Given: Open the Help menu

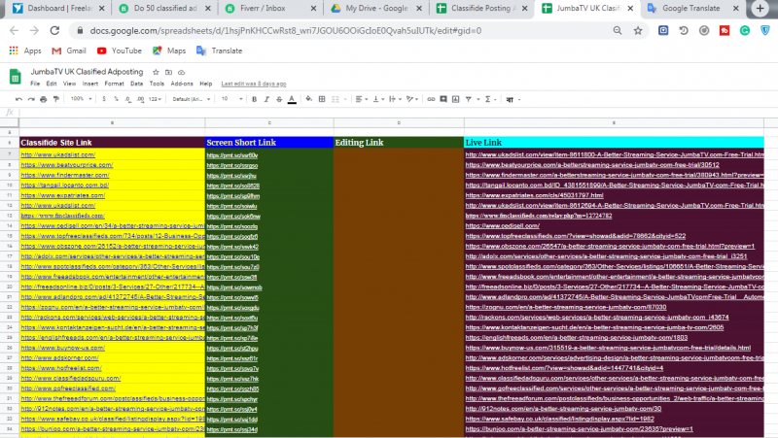Looking at the screenshot, I should [206, 84].
